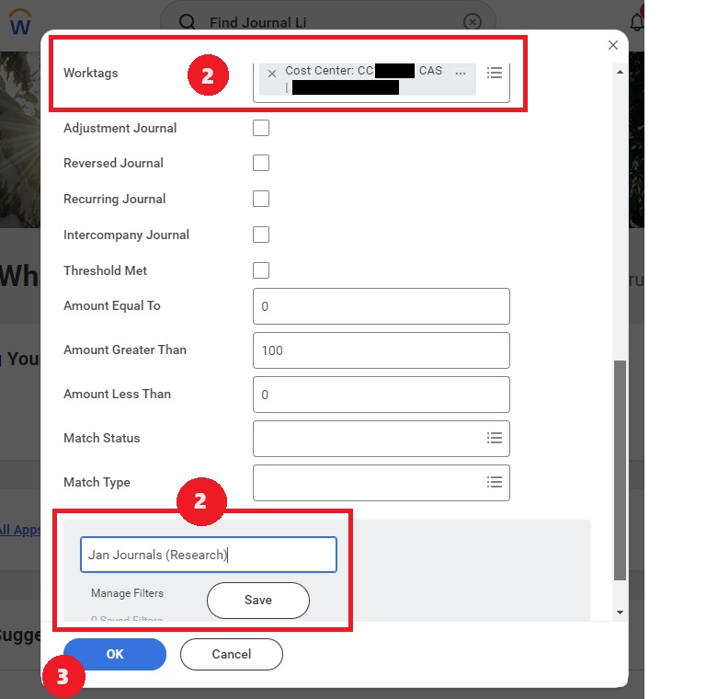
Task: Click the Amount Equal To field
Action: 381,306
